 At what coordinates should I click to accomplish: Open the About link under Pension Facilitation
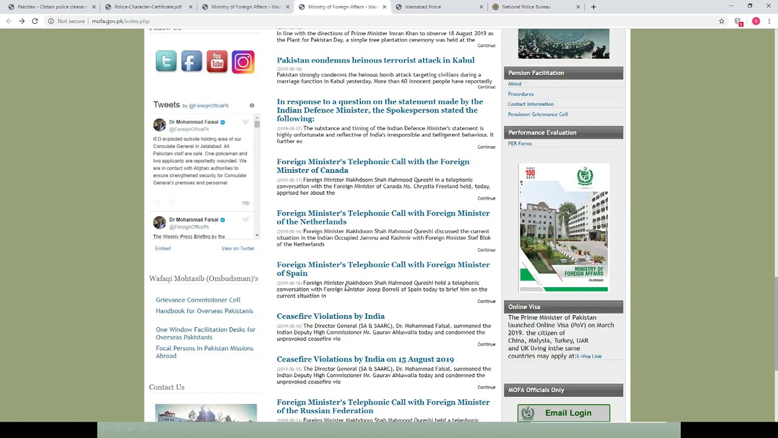point(515,84)
